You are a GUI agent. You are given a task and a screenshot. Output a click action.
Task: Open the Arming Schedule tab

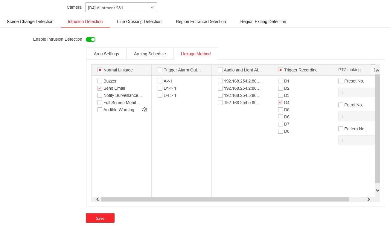pos(150,54)
